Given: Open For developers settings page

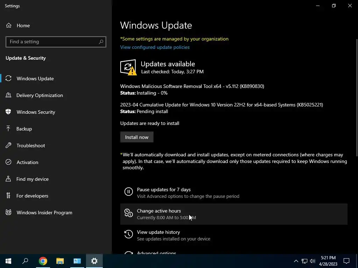Looking at the screenshot, I should tap(56, 196).
